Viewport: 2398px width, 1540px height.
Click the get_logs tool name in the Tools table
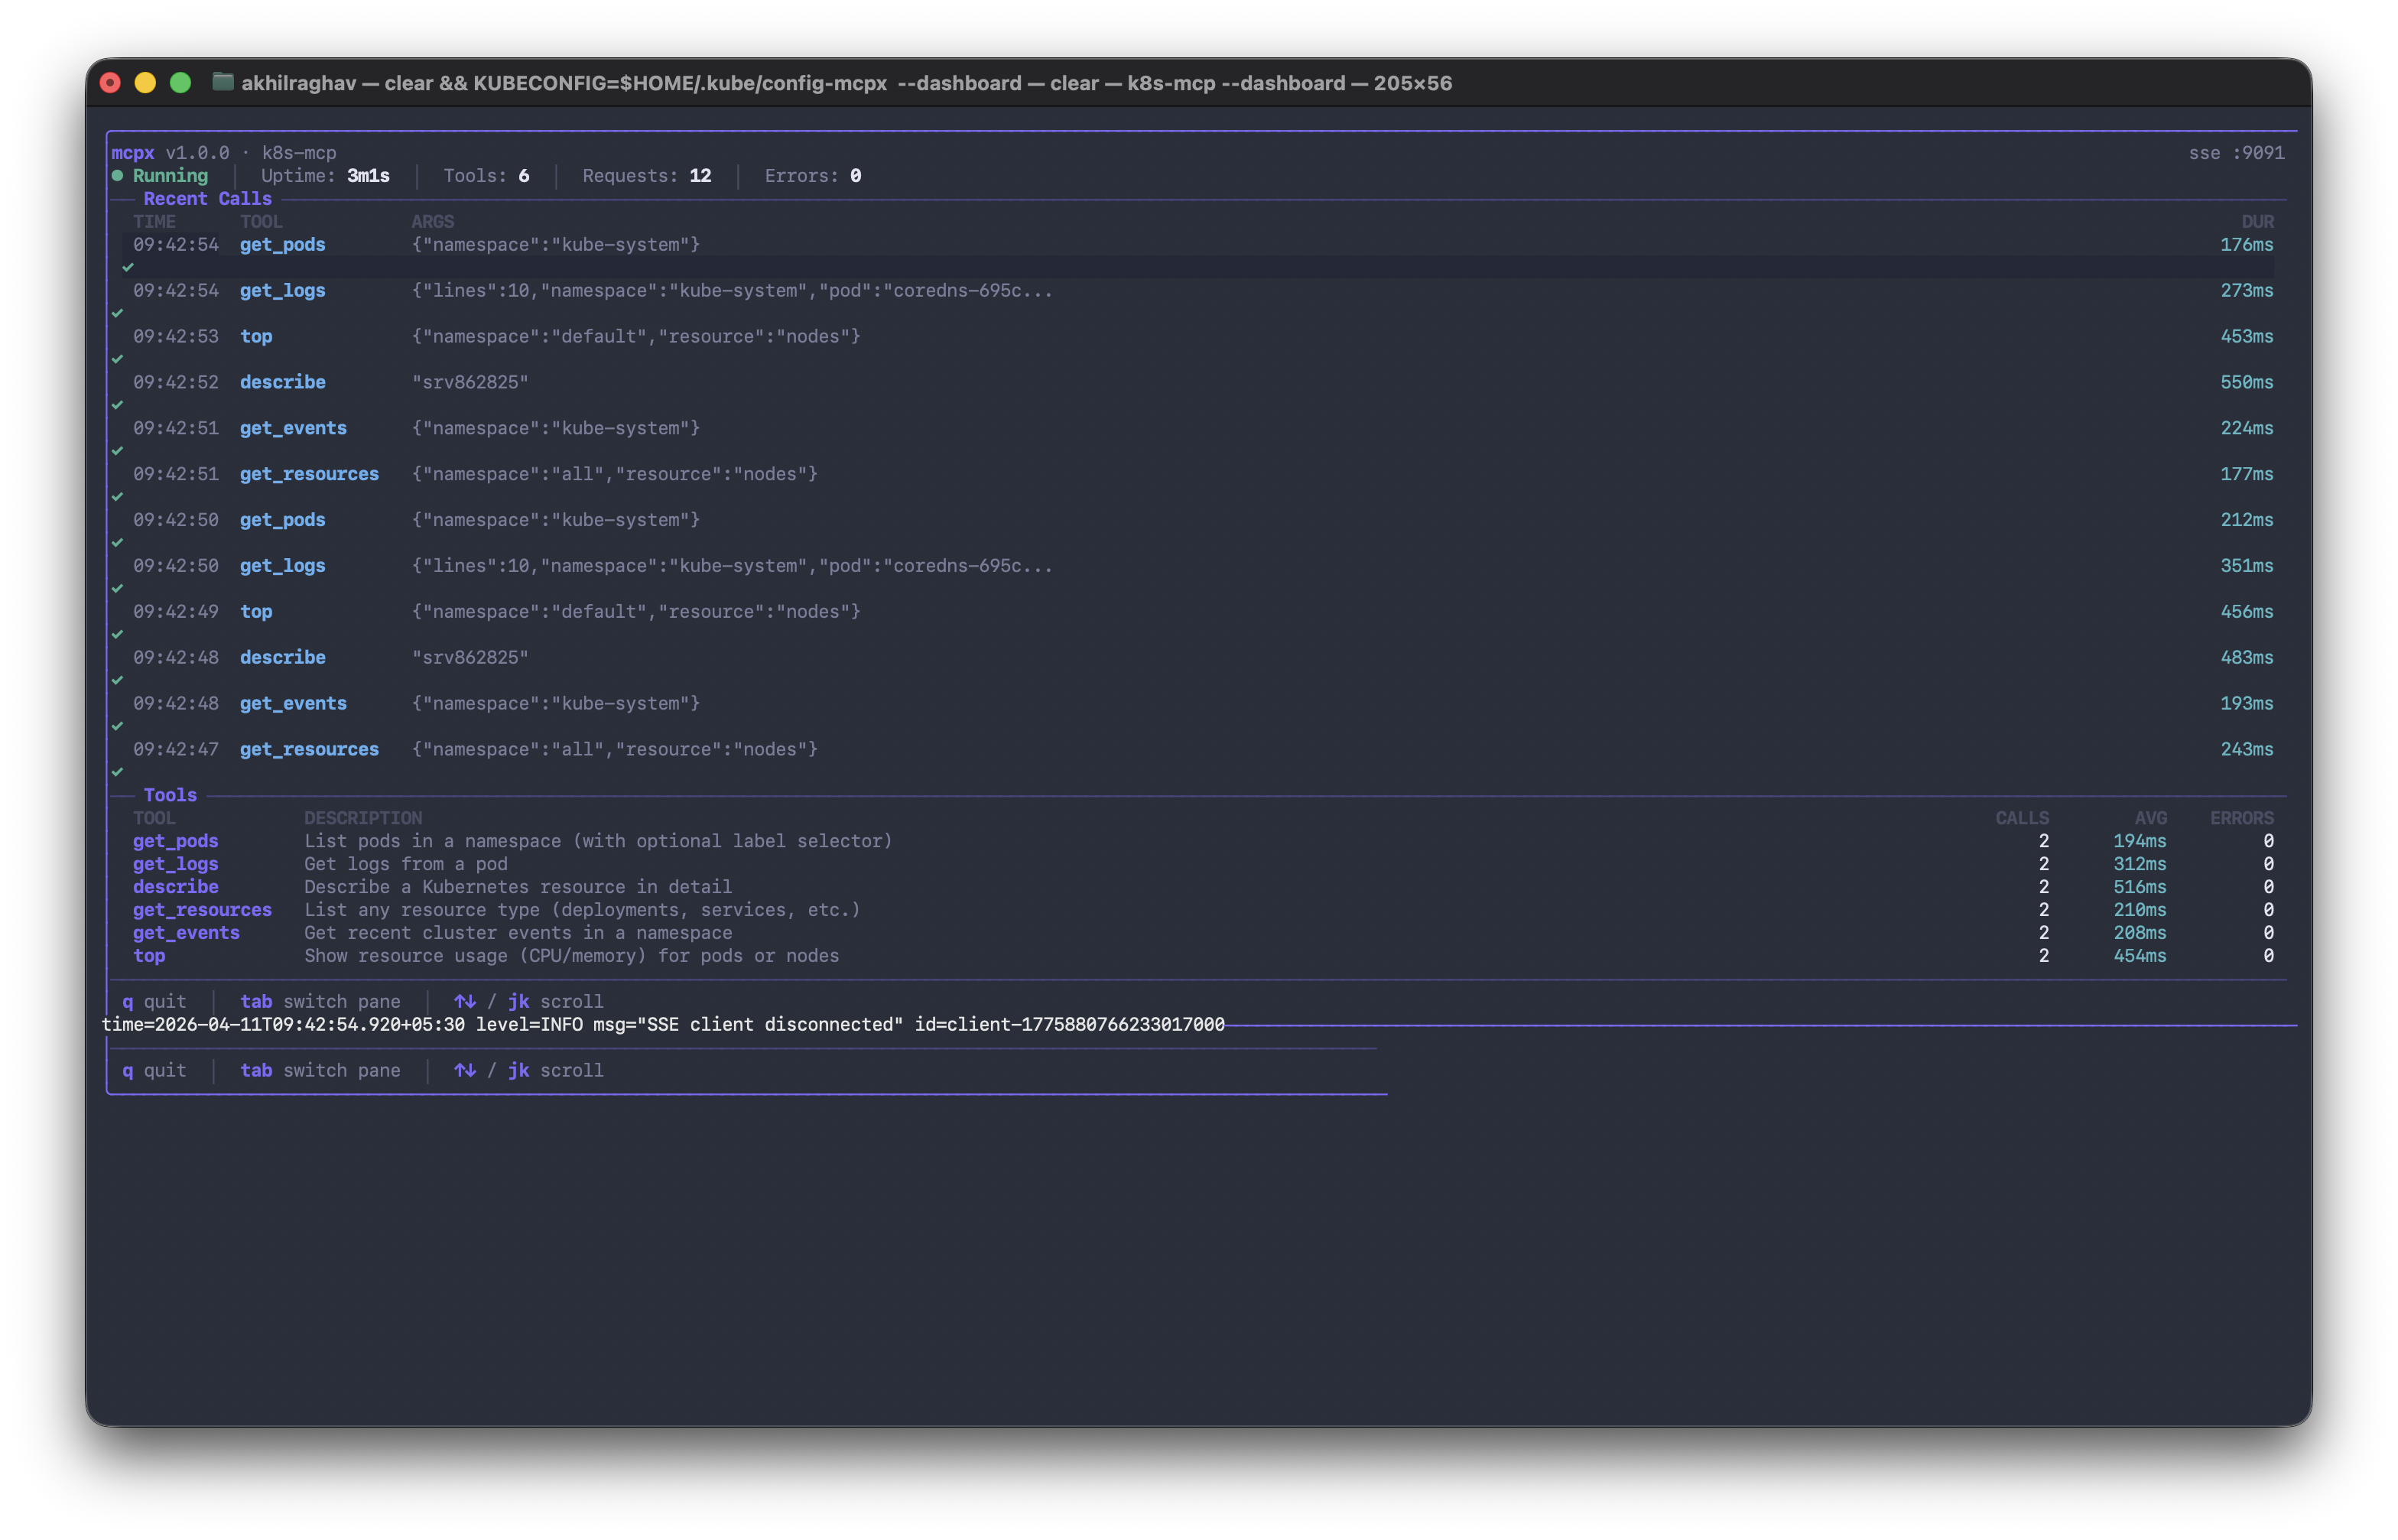176,864
